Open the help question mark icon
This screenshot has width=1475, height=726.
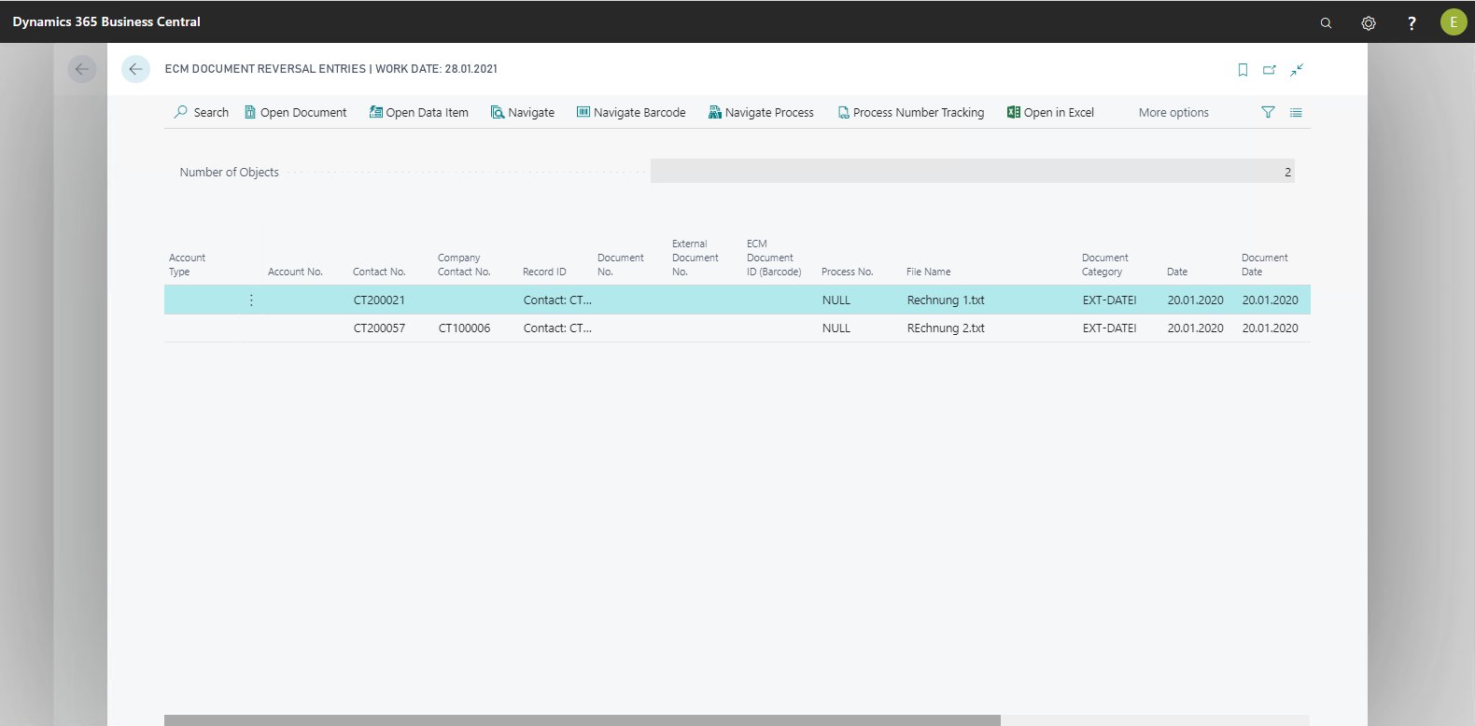pyautogui.click(x=1412, y=22)
